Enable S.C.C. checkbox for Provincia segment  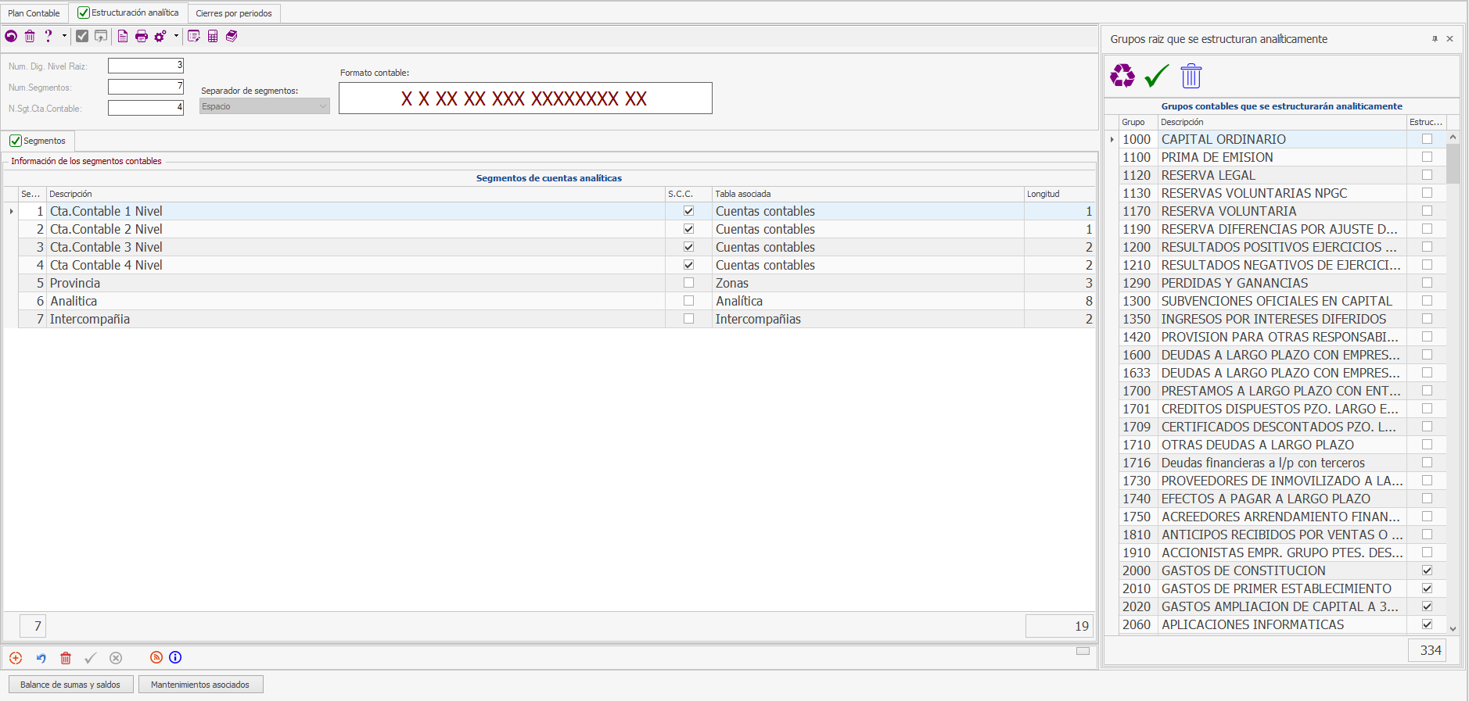point(688,283)
